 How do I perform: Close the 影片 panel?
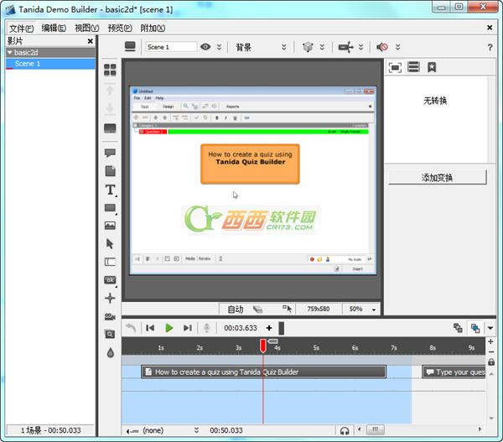[x=91, y=41]
